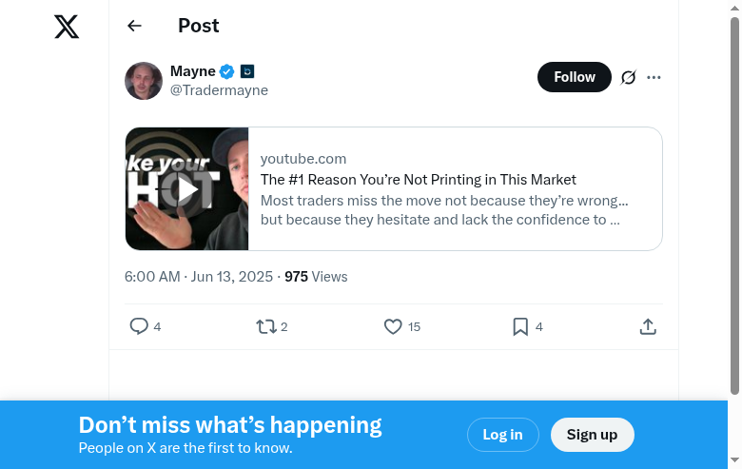Screen dimensions: 742x469
Task: Bookmark this post
Action: coord(520,326)
